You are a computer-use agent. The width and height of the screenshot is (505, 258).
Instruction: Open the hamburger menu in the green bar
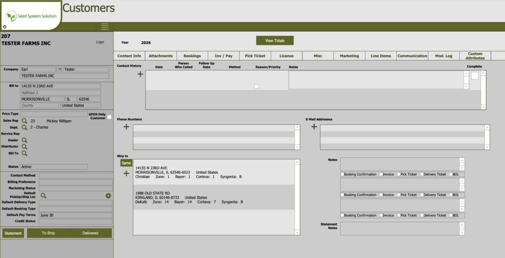click(105, 27)
